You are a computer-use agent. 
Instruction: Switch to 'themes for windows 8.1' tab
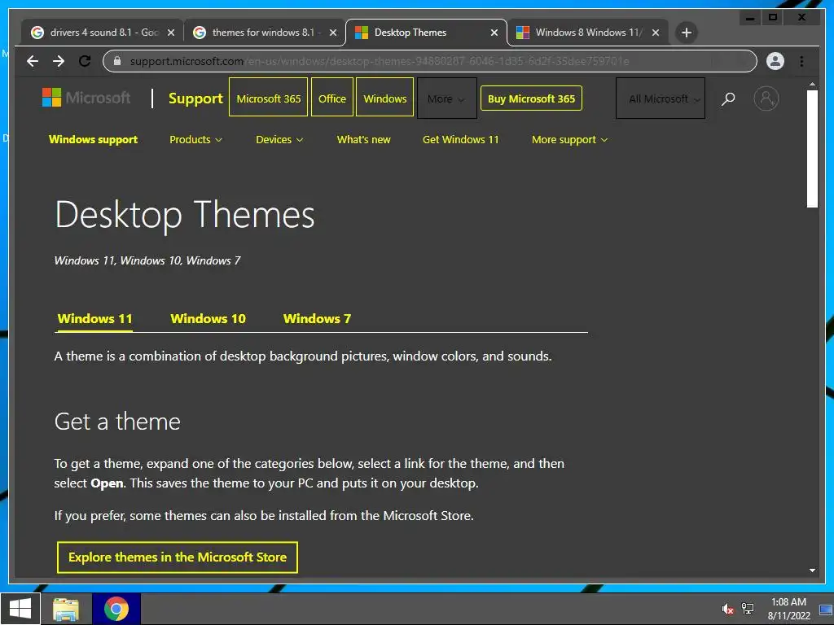tap(263, 33)
